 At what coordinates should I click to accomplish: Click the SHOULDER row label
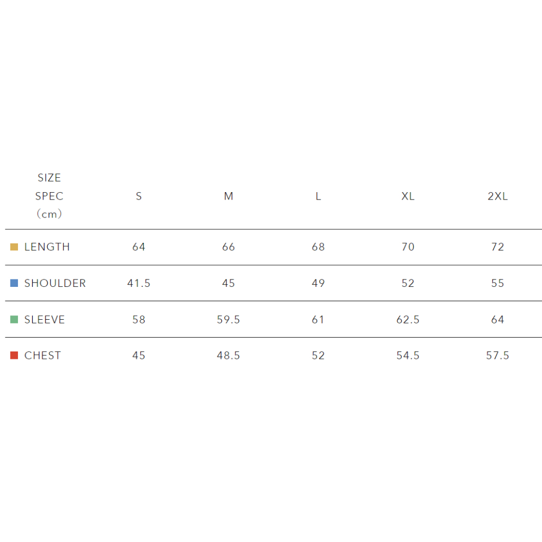(55, 283)
